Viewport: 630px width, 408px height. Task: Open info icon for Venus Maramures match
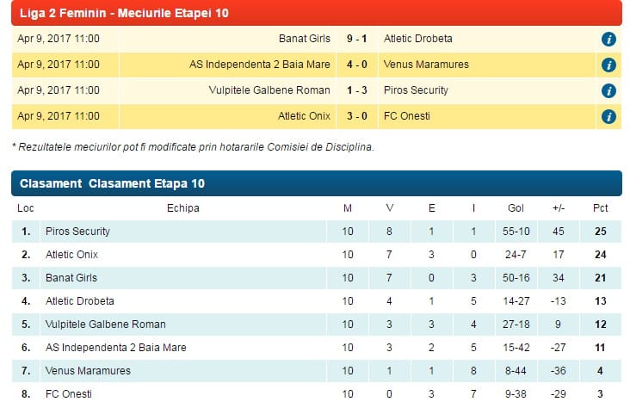(608, 65)
